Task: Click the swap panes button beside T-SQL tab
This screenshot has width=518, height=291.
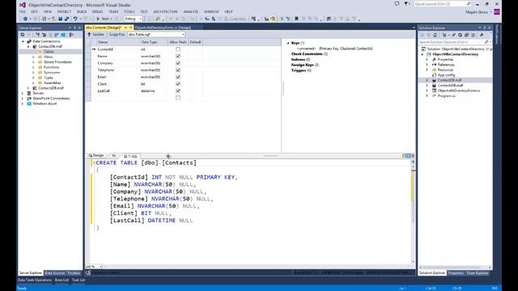Action: (113, 156)
